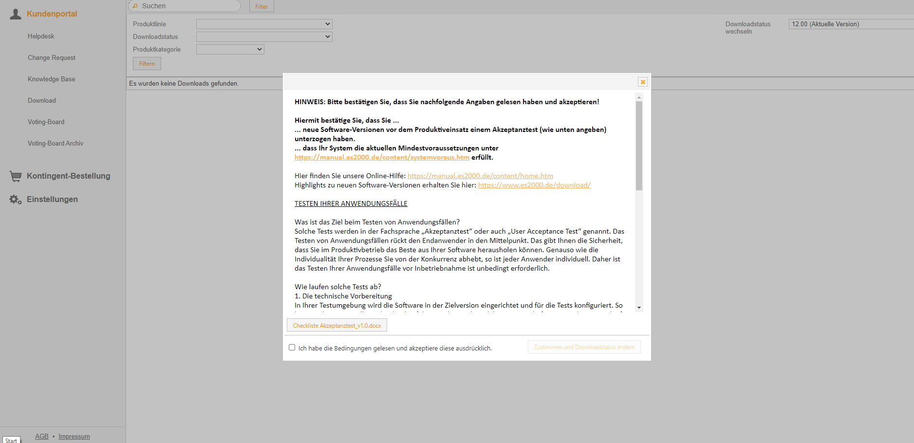
Task: Click the Filtern button
Action: coord(147,64)
